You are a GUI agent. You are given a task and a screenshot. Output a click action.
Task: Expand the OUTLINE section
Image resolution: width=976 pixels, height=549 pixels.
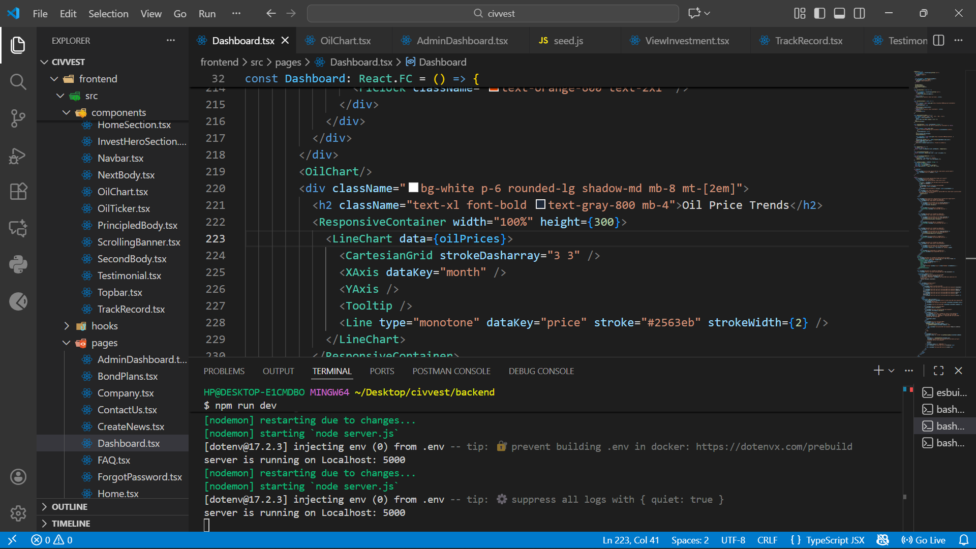(x=70, y=507)
